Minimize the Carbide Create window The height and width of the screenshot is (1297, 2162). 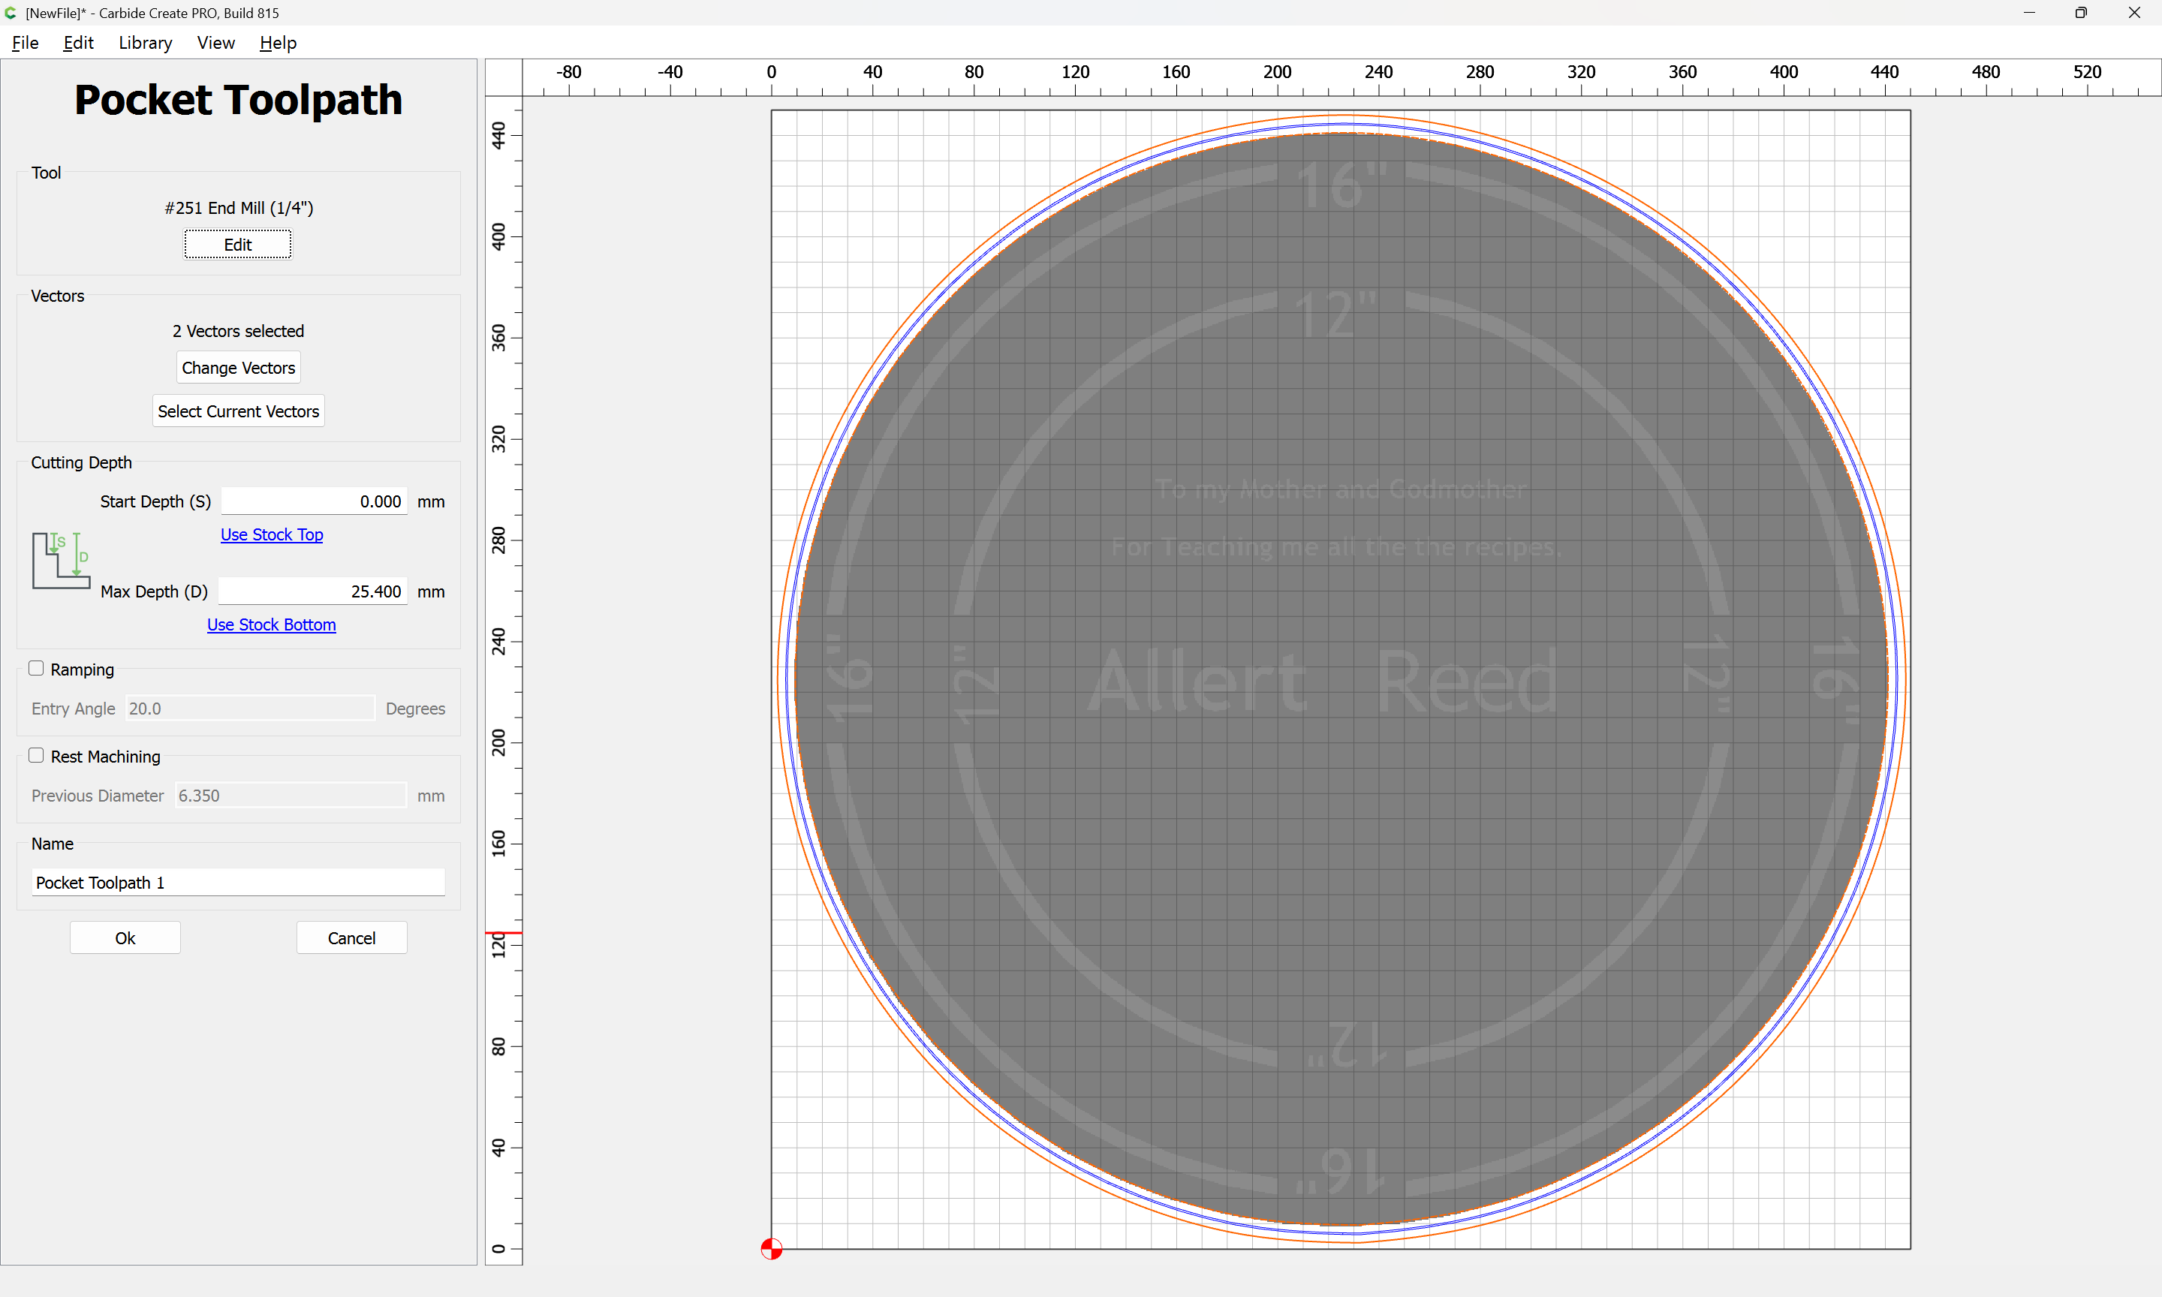coord(2029,12)
